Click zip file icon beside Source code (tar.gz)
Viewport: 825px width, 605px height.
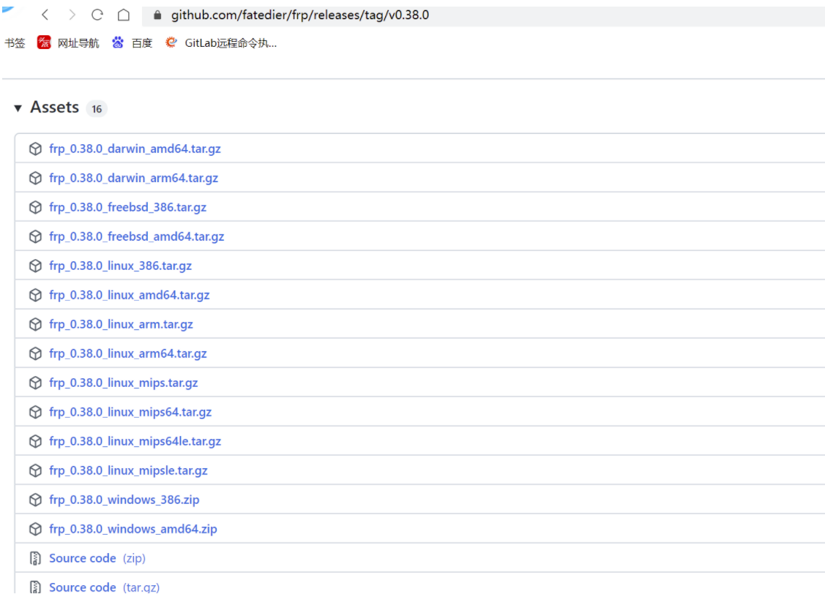pos(35,587)
